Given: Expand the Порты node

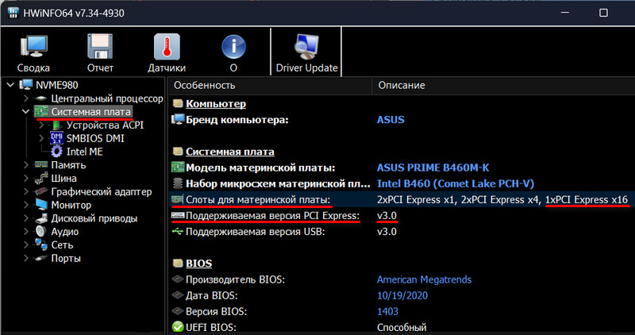Looking at the screenshot, I should [x=26, y=259].
